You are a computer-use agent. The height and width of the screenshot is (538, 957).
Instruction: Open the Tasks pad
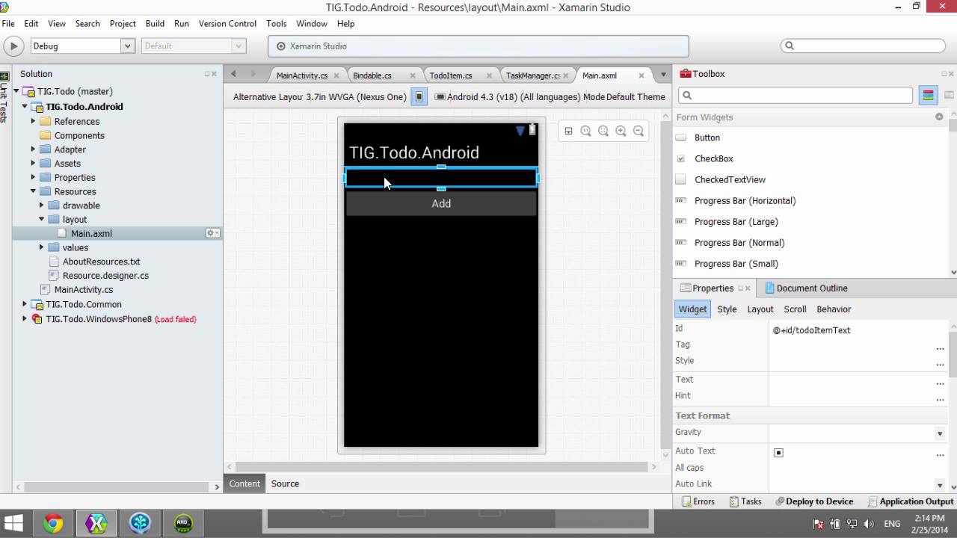[745, 501]
